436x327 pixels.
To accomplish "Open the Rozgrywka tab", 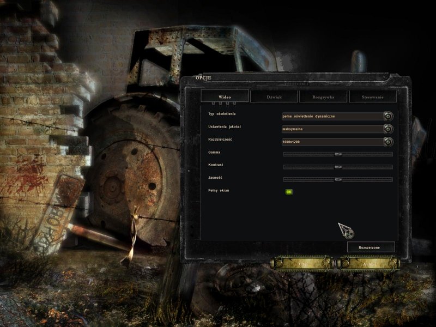I will (x=323, y=97).
